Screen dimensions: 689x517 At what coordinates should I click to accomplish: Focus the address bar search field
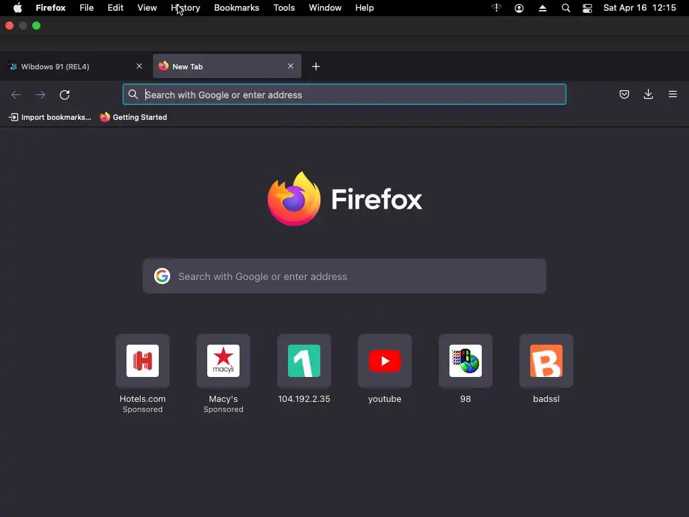click(344, 94)
